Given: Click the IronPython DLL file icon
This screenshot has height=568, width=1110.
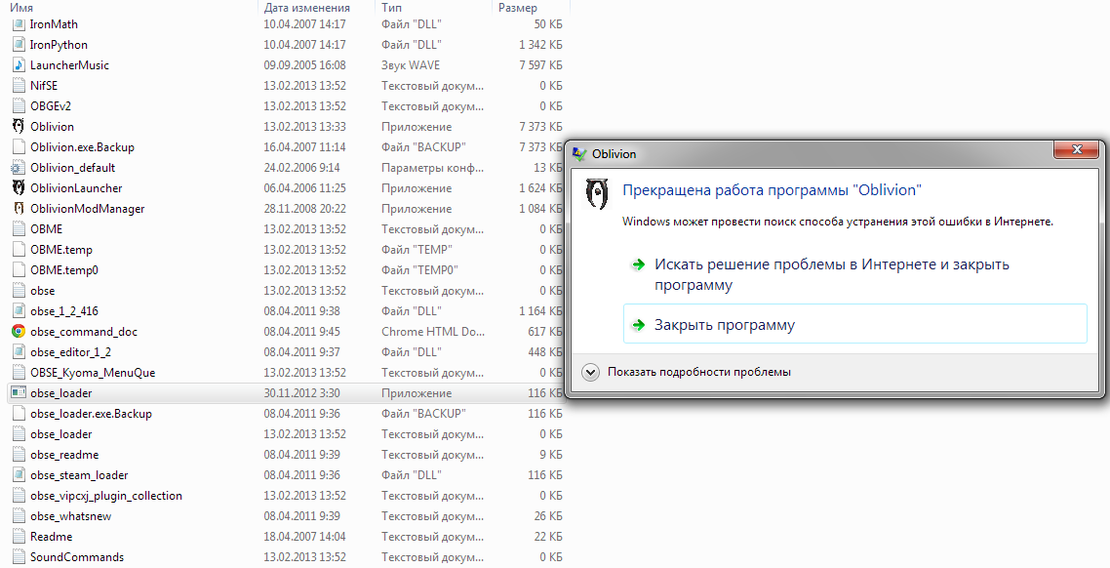Looking at the screenshot, I should pos(19,44).
